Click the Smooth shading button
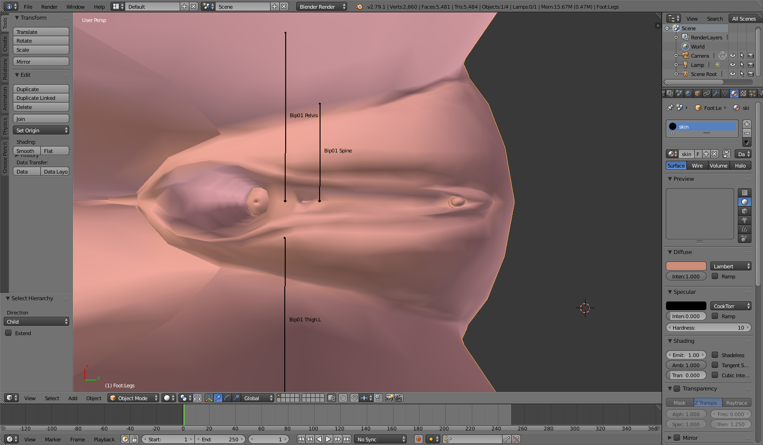 click(27, 151)
